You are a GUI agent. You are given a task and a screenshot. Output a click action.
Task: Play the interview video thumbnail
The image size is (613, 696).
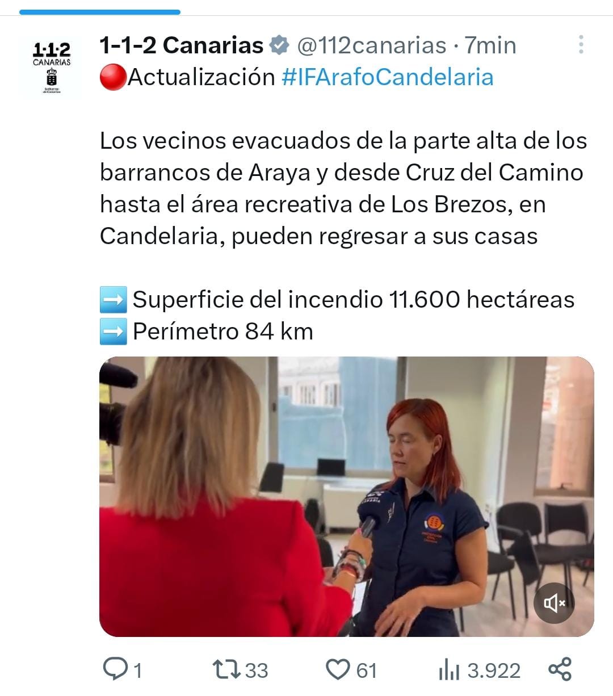pos(347,497)
